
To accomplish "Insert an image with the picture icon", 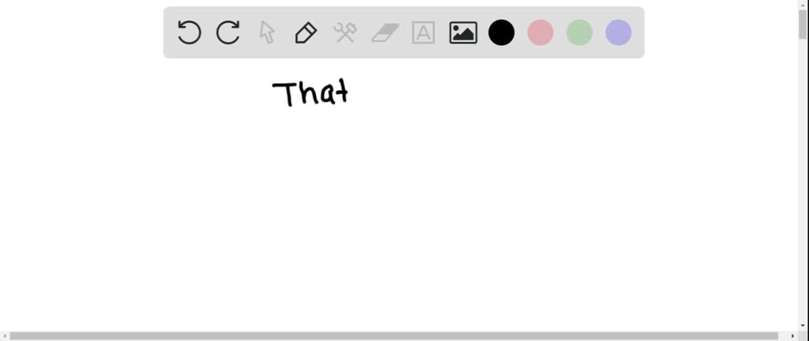I will [x=463, y=32].
